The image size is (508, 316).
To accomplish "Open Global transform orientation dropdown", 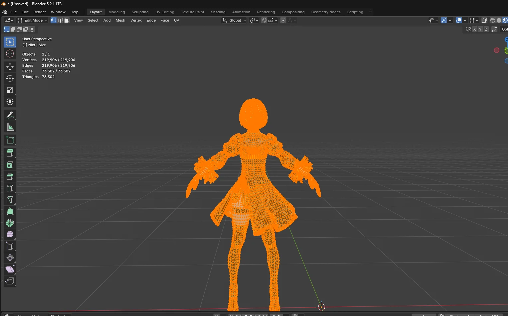I will pyautogui.click(x=234, y=20).
